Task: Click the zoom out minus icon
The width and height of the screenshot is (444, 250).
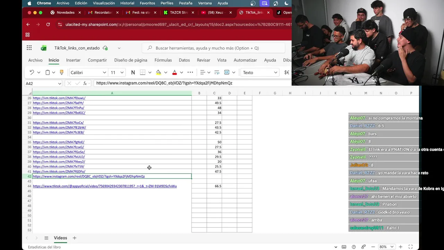Action: [x=373, y=247]
